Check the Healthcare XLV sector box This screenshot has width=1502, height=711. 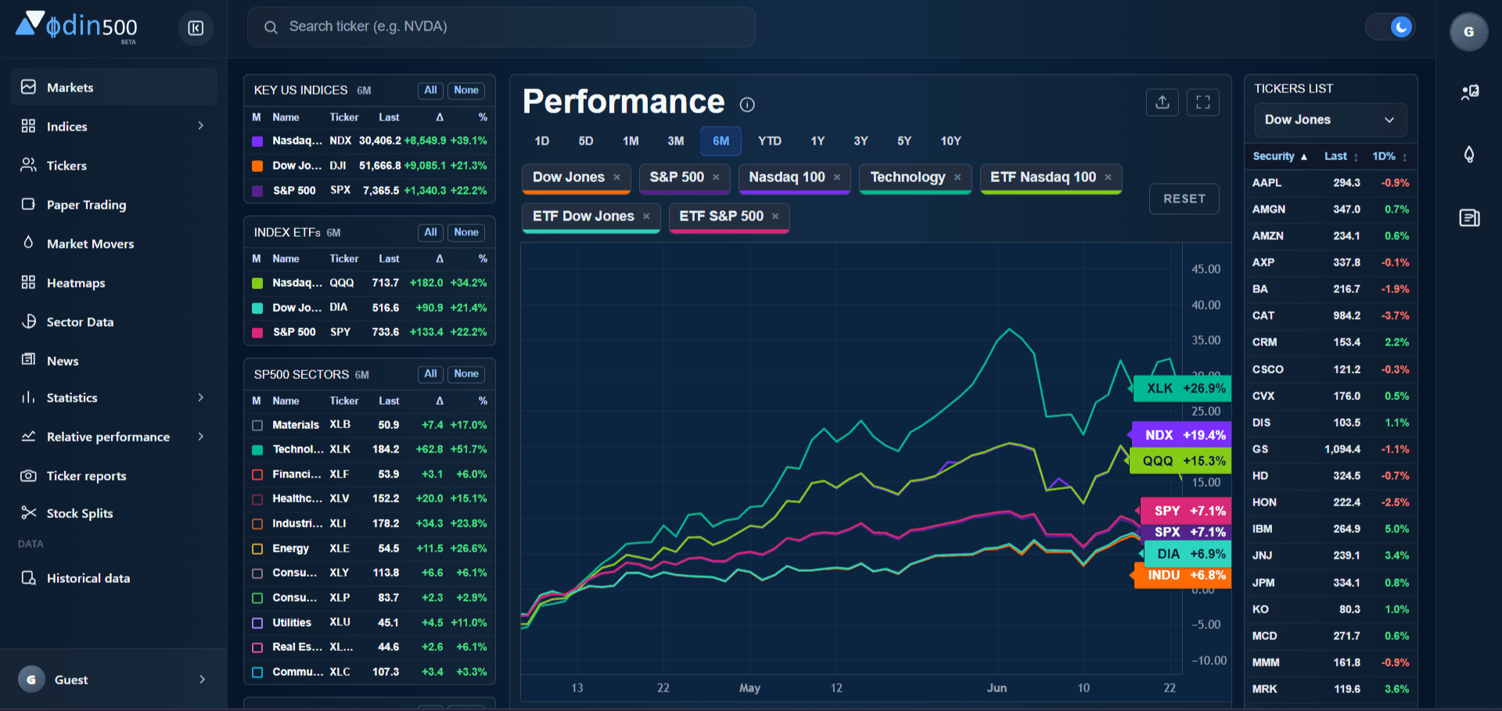(x=257, y=498)
